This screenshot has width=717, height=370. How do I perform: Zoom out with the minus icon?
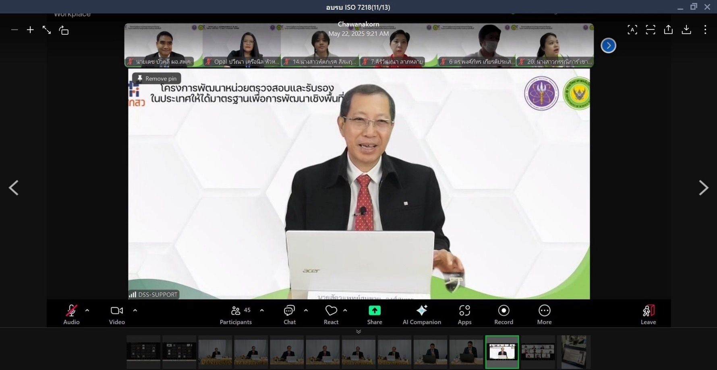[15, 30]
